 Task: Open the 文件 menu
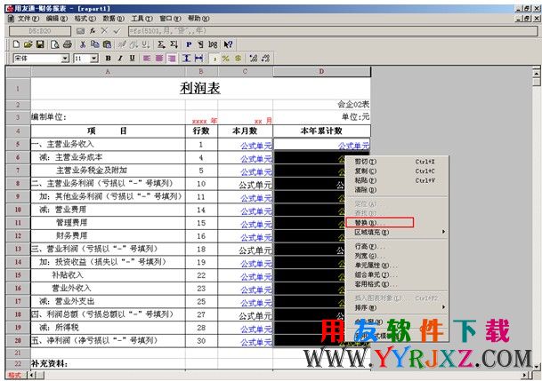(28, 19)
